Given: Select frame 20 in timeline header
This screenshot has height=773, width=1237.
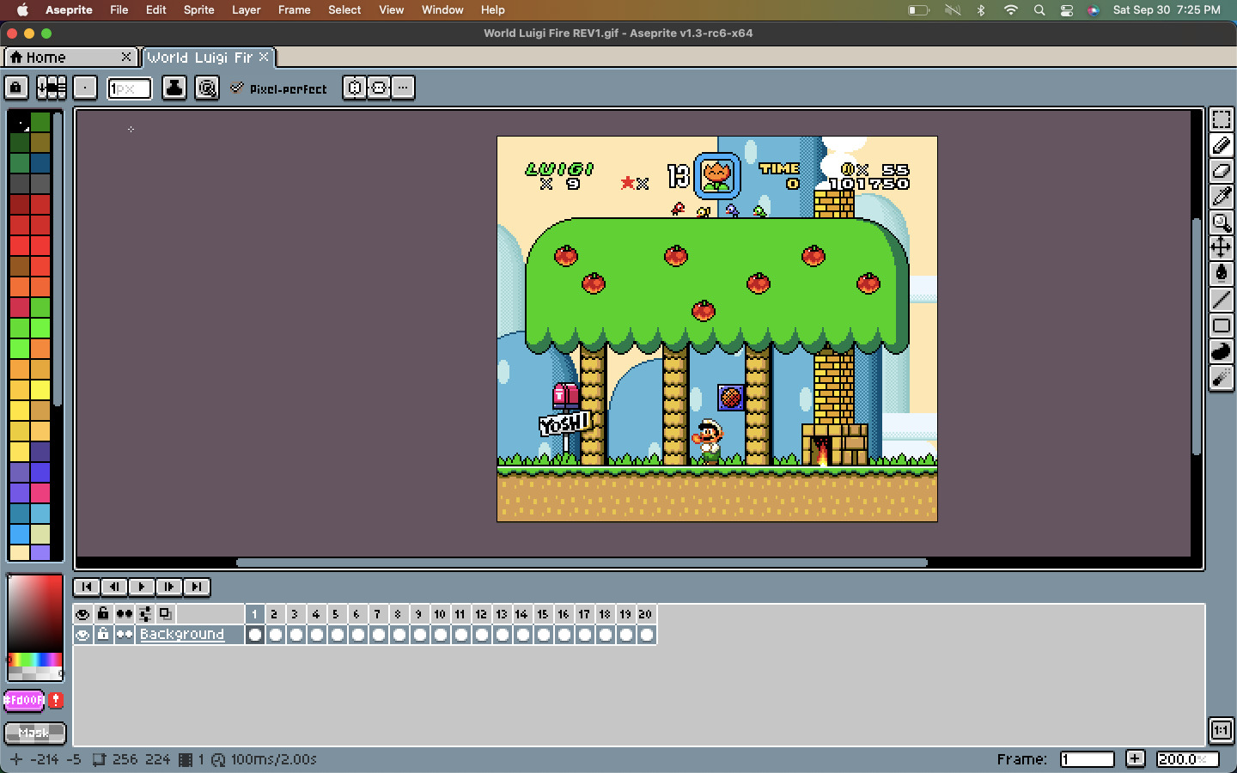Looking at the screenshot, I should click(646, 614).
